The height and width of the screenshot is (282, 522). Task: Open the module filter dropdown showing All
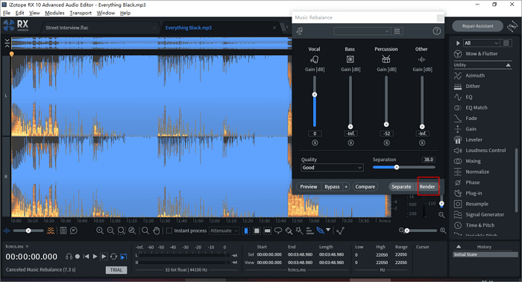click(482, 43)
